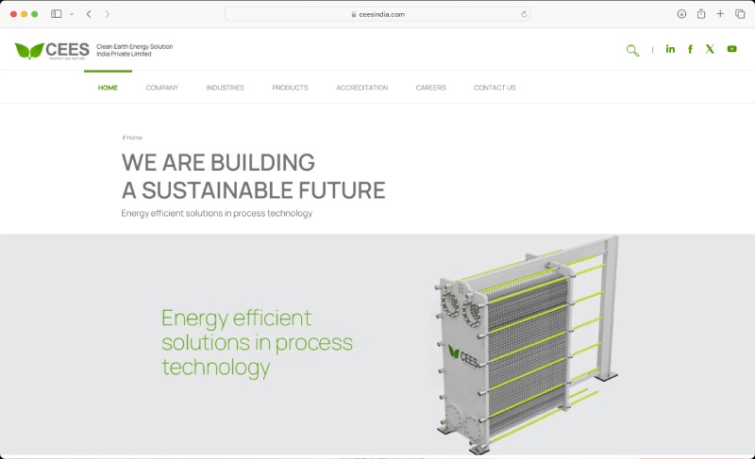
Task: Click the CEES green leaf logo
Action: click(52, 51)
